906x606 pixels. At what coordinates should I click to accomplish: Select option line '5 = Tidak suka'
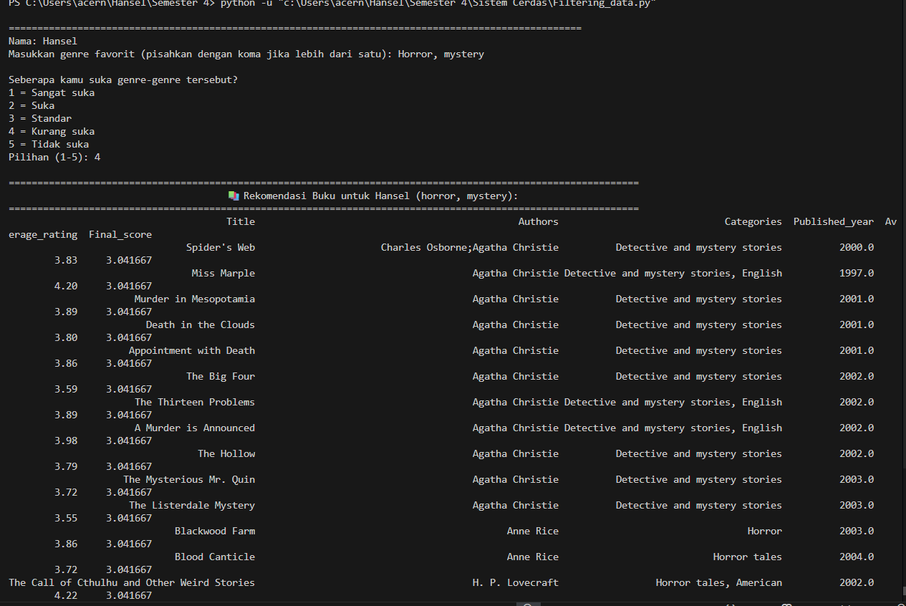point(49,144)
